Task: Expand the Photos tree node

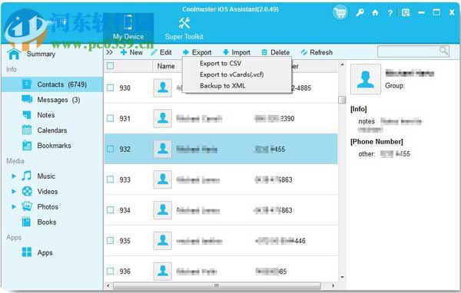Action: pos(14,206)
